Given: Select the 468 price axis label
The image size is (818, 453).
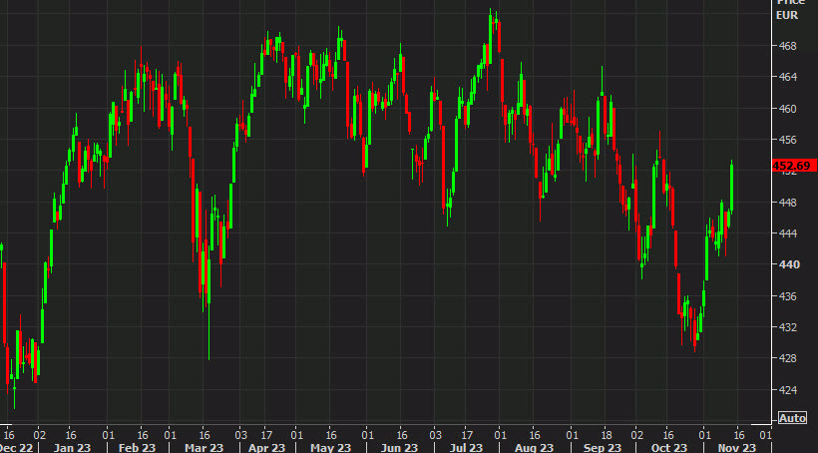Looking at the screenshot, I should (786, 46).
